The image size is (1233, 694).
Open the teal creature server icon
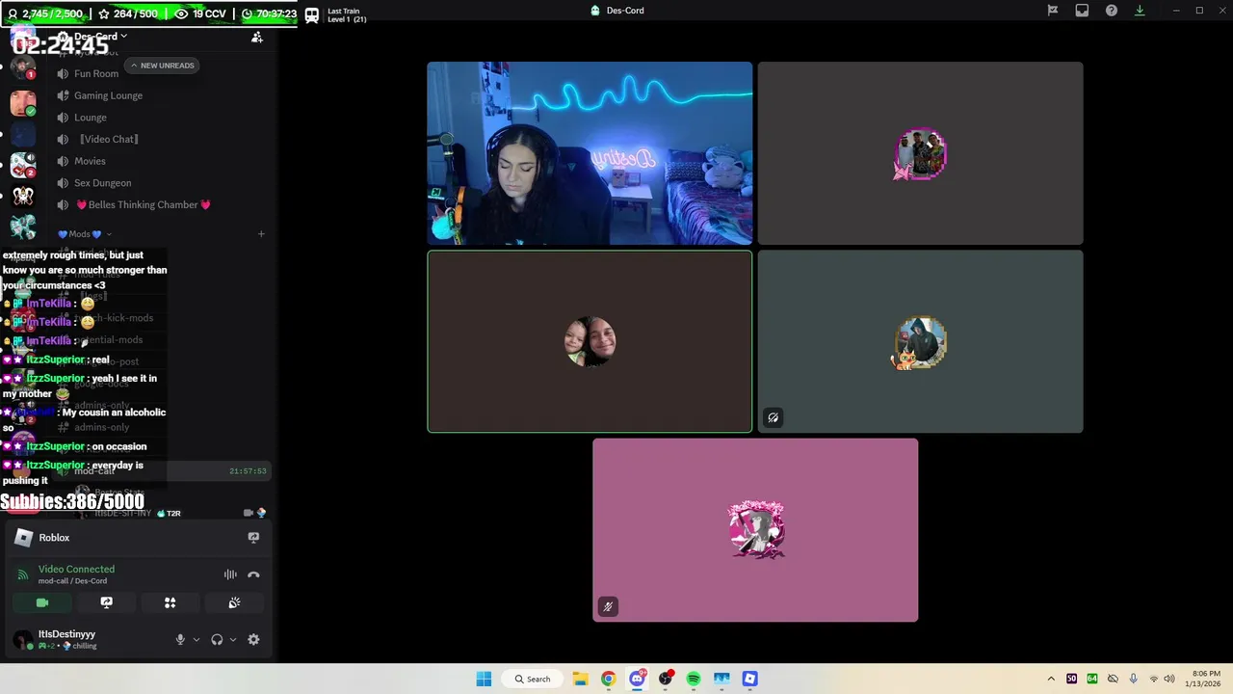click(23, 227)
